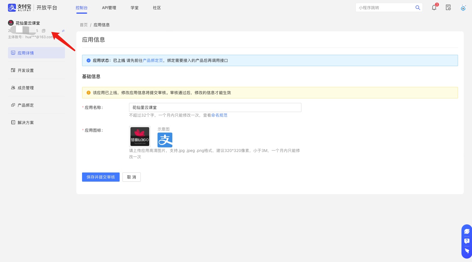Click the bottom floating feedback icon
Image resolution: width=472 pixels, height=262 pixels.
(467, 251)
